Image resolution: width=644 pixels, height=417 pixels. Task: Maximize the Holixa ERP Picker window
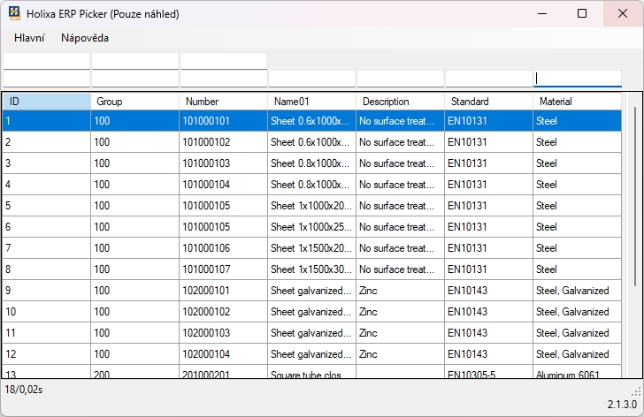[581, 13]
